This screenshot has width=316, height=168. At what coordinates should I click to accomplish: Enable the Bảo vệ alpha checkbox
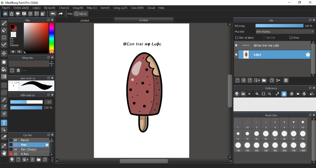coord(237,38)
